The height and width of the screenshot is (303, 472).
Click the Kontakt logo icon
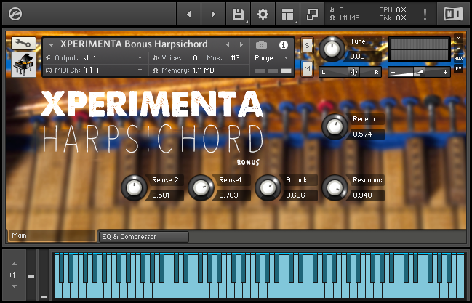(x=15, y=14)
